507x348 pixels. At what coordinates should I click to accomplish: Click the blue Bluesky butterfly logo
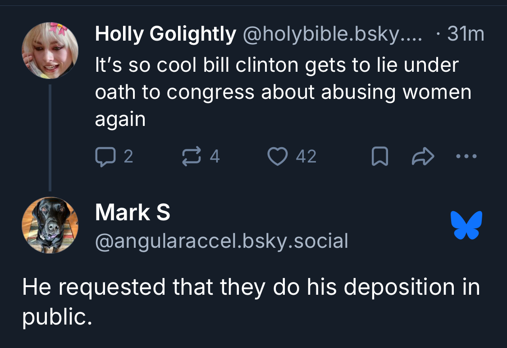pyautogui.click(x=466, y=225)
